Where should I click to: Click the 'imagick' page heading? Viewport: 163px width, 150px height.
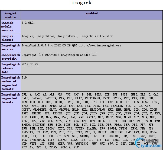82,3
